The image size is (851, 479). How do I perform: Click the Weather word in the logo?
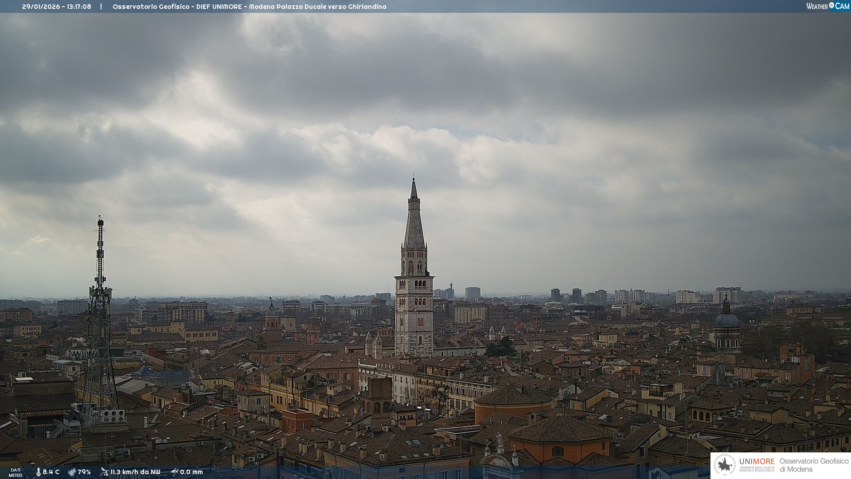(817, 6)
